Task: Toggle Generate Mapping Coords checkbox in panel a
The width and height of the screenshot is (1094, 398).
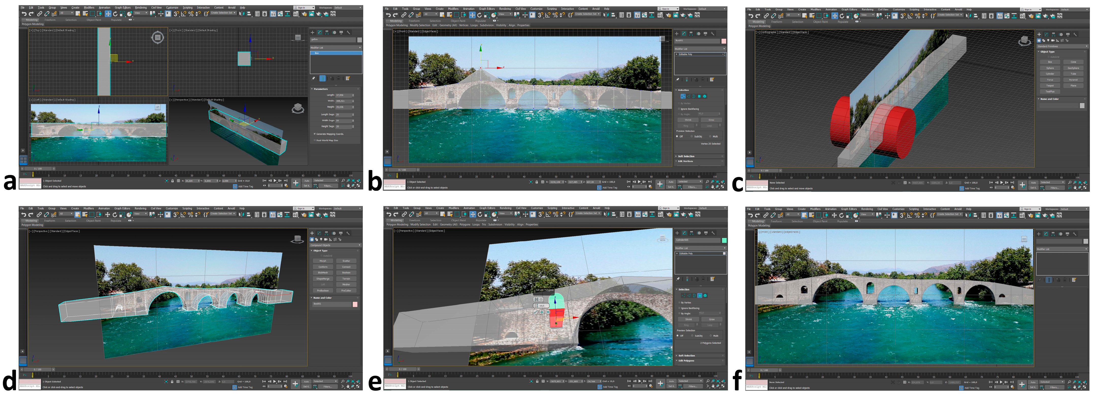Action: pyautogui.click(x=315, y=134)
